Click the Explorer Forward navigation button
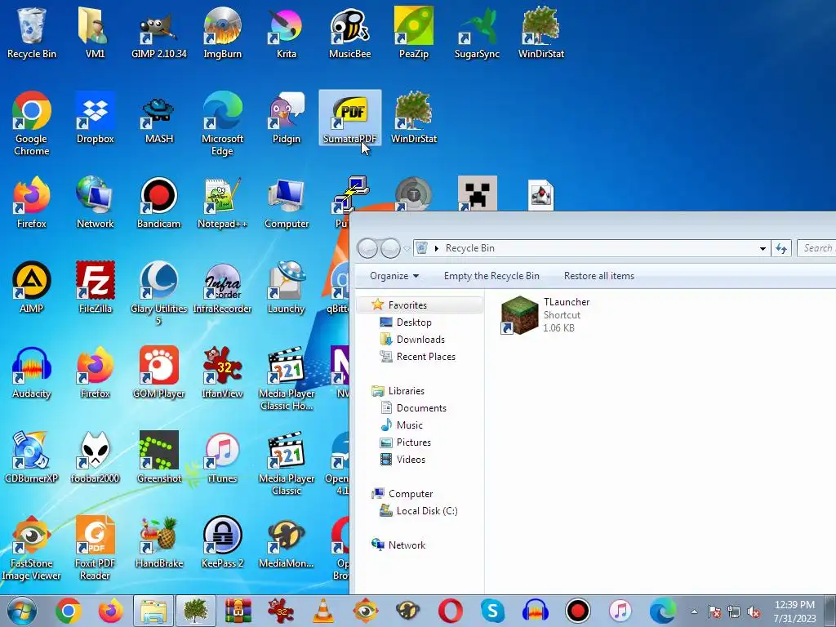The width and height of the screenshot is (836, 627). [390, 248]
